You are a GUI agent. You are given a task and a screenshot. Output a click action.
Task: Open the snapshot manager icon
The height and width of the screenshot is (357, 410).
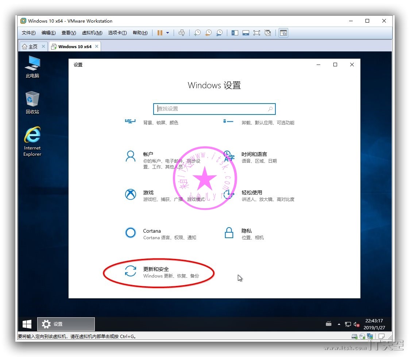pyautogui.click(x=219, y=33)
